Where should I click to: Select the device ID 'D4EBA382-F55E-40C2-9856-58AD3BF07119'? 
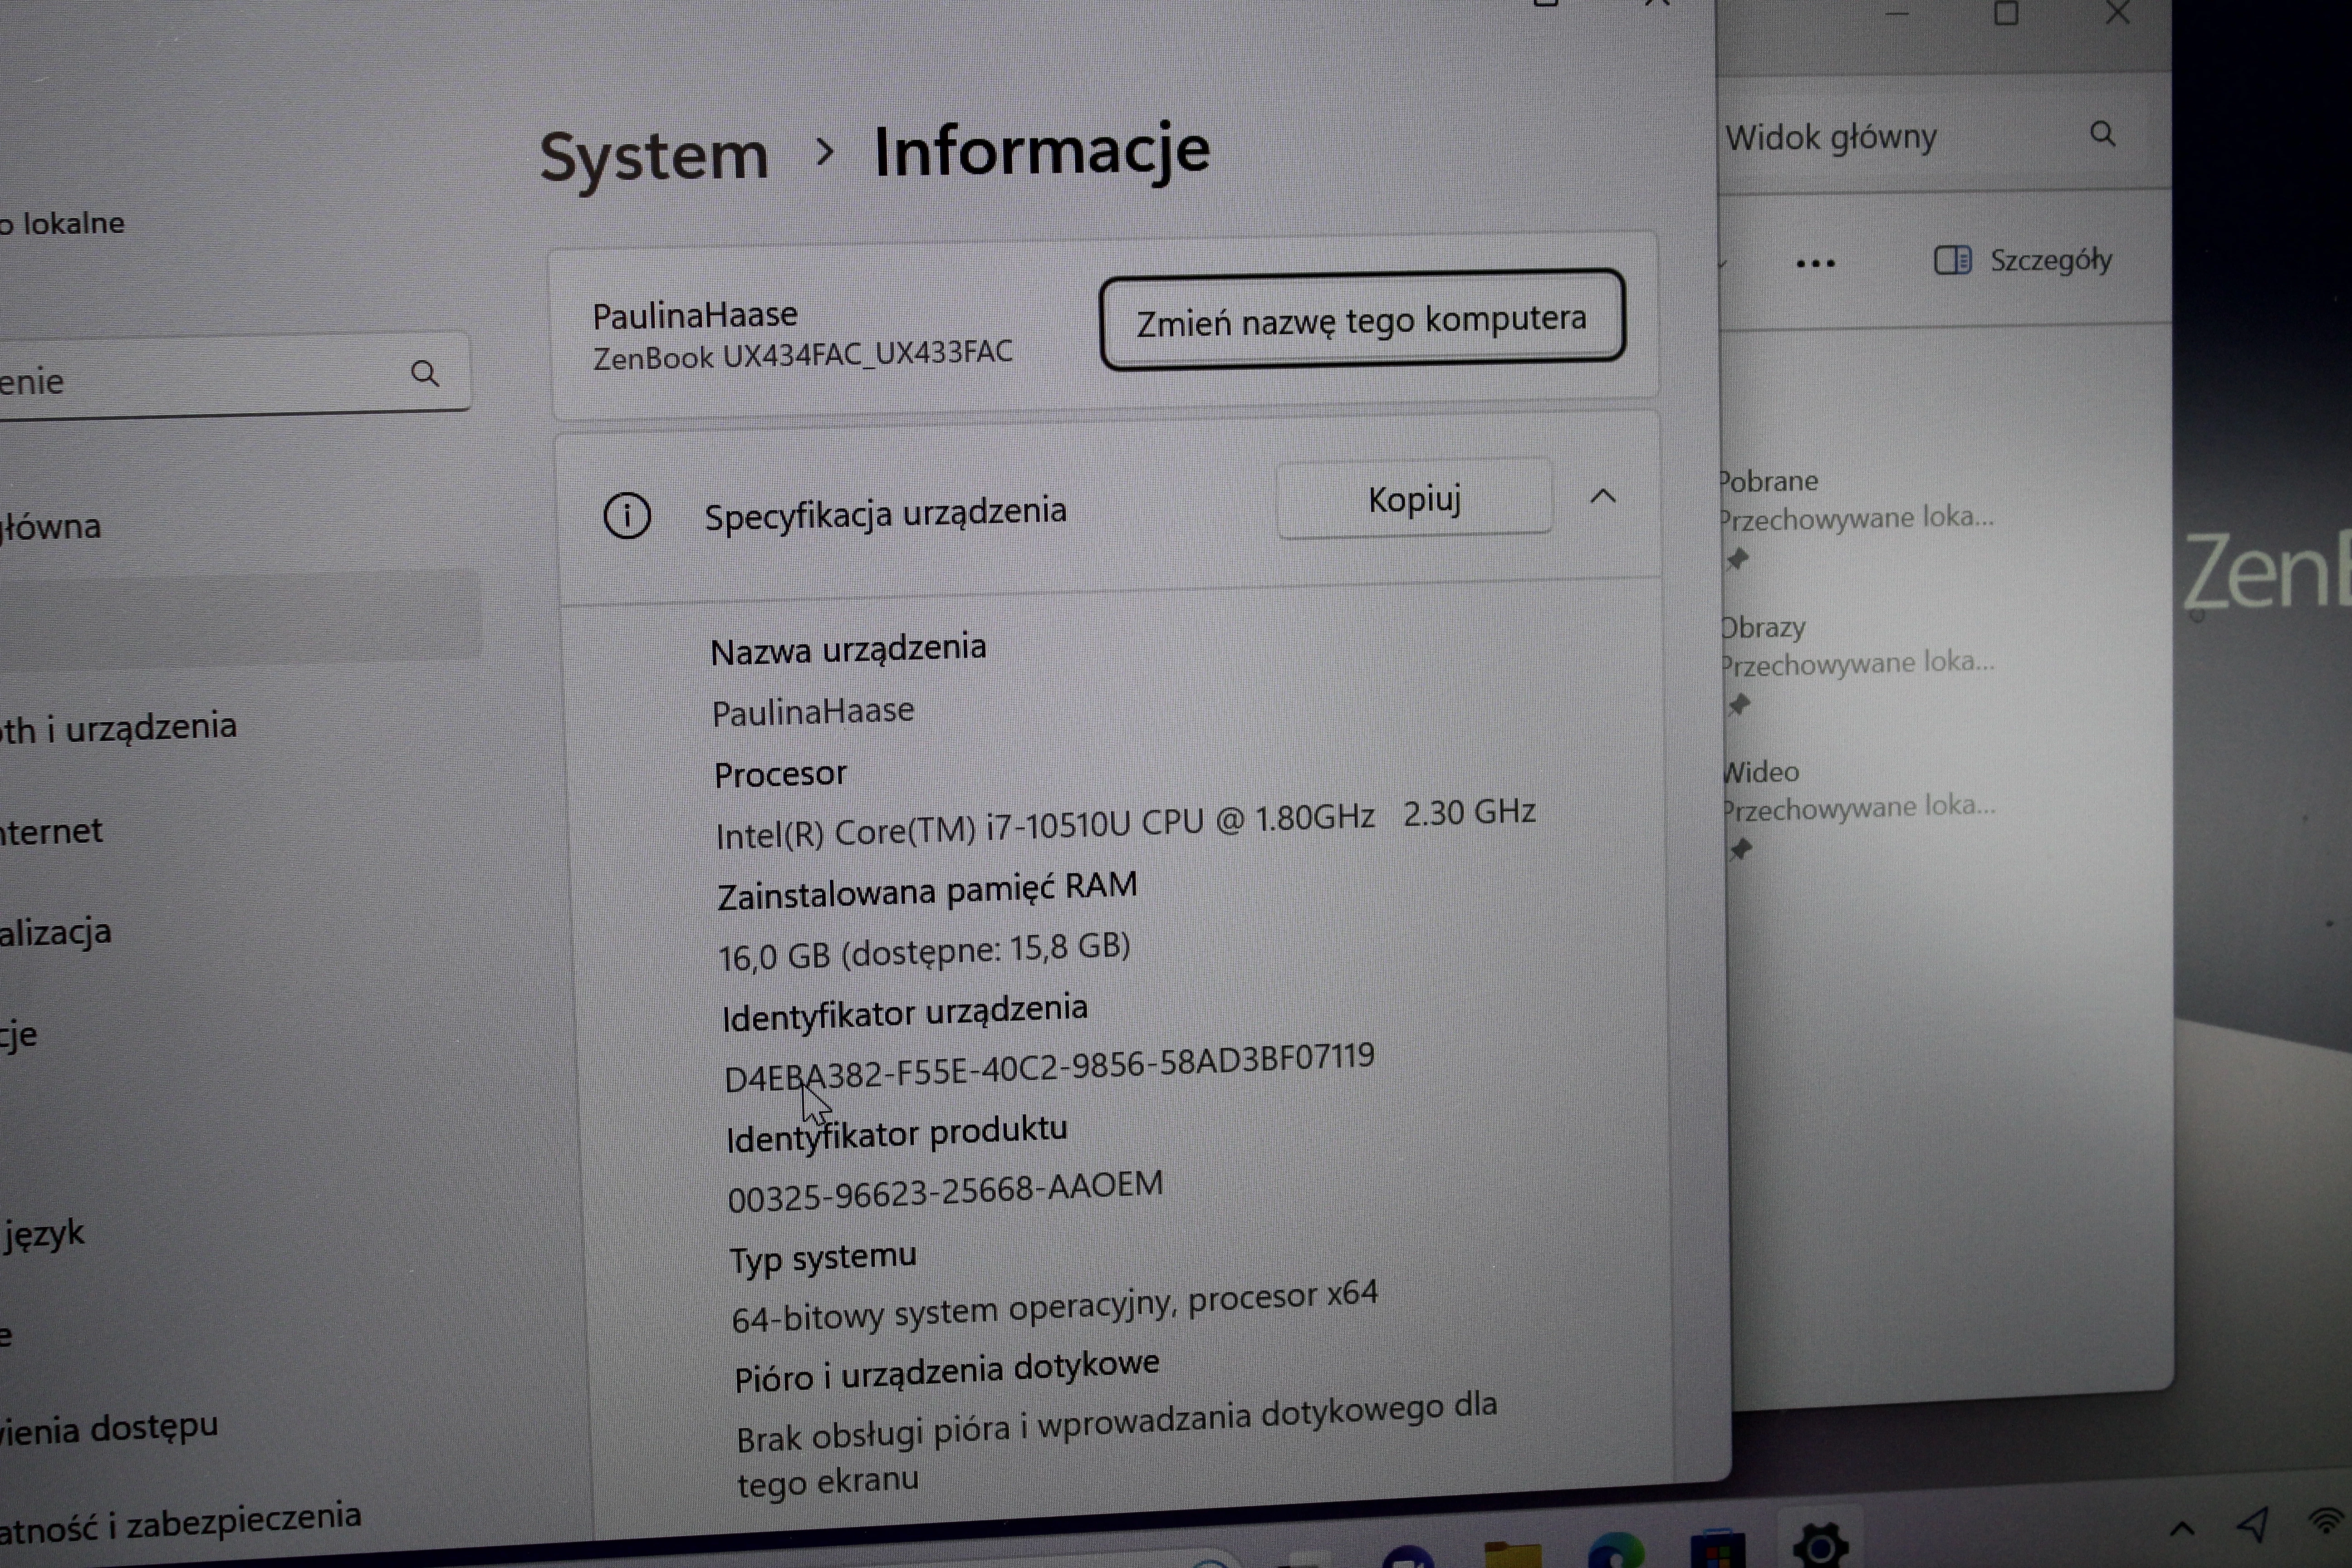point(1050,1067)
